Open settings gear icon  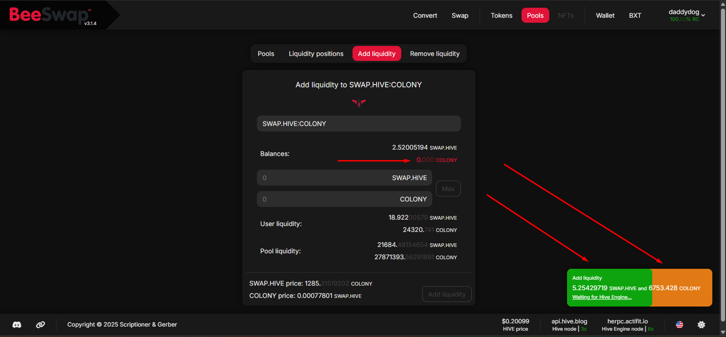701,325
